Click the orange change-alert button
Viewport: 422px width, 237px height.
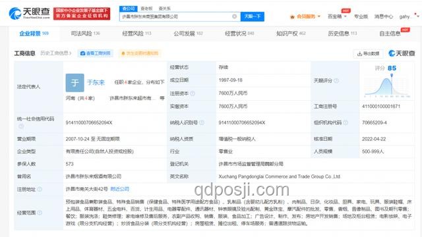[140, 53]
